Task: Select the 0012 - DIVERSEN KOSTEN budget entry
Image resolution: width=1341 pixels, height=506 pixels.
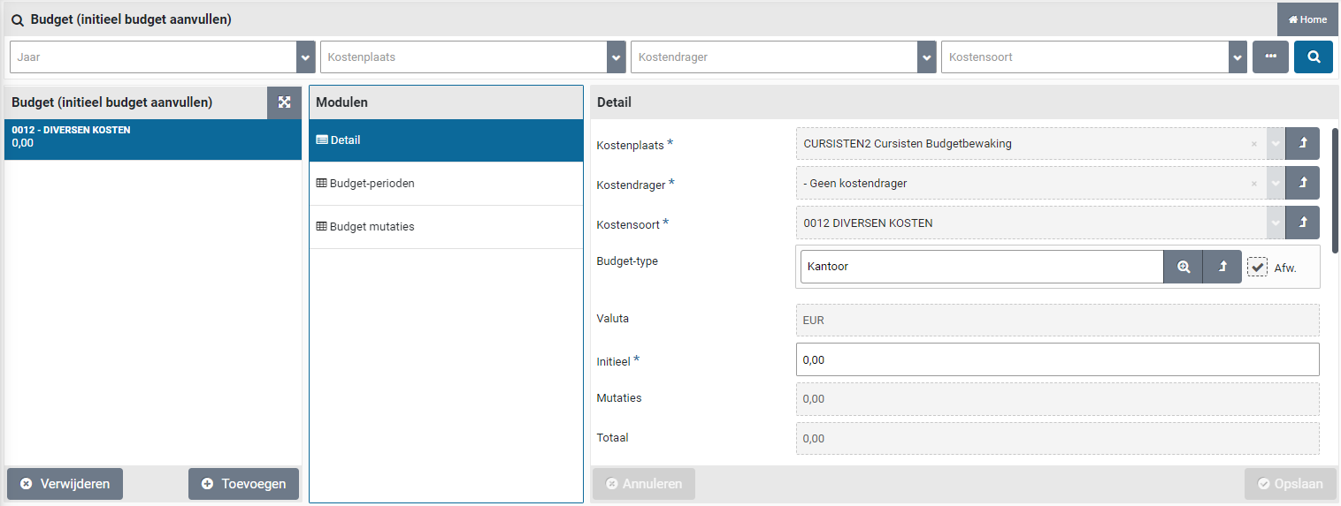Action: [152, 140]
